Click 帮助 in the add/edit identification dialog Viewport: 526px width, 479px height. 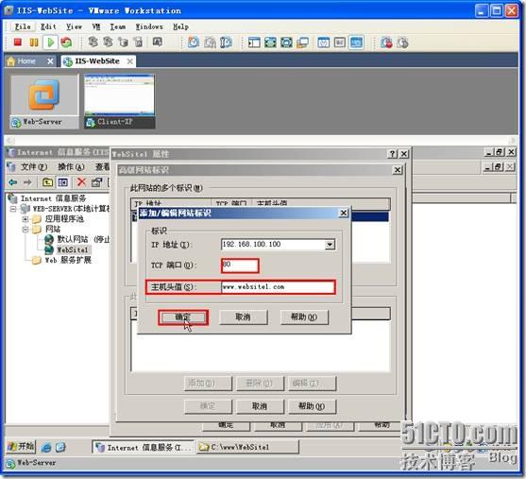point(304,317)
